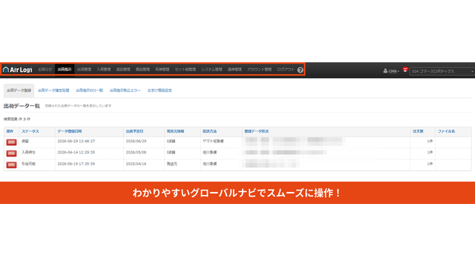
Task: Select the 出荷データ登録 tab
Action: (x=19, y=90)
